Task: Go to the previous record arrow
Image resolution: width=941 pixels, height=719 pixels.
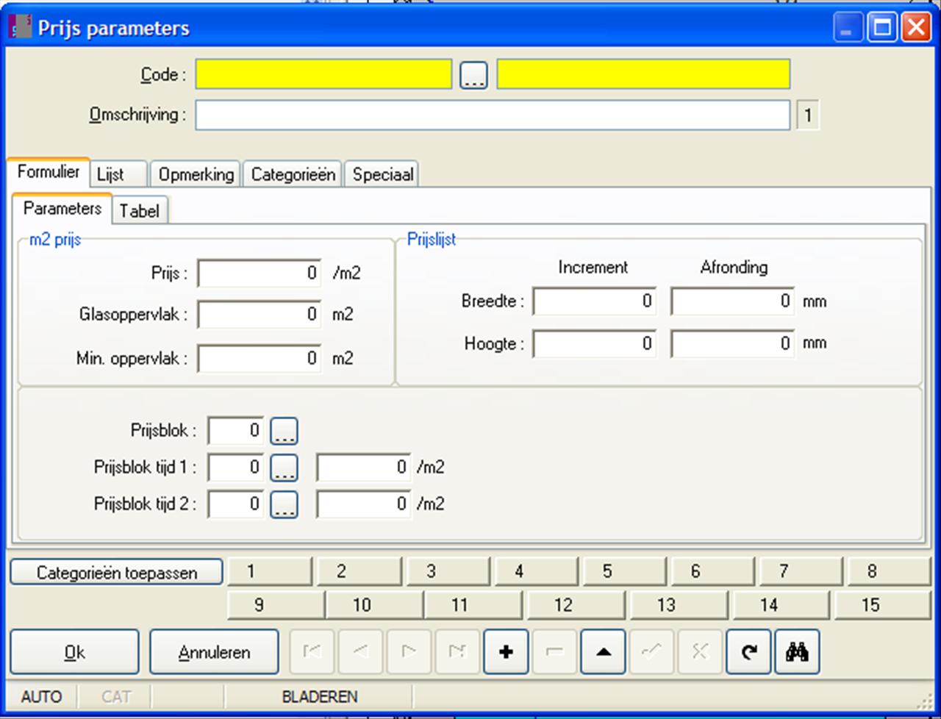Action: (x=360, y=652)
